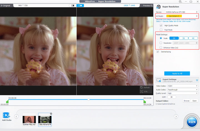200x131 pixels.
Task: Select the Summer Play.mov thumbnail
Action: tap(29, 120)
